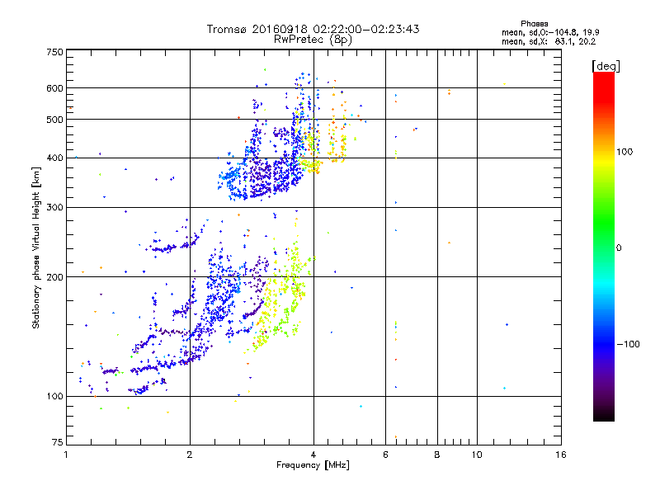Click the y-axis tick label '300'
The height and width of the screenshot is (495, 660).
54,208
